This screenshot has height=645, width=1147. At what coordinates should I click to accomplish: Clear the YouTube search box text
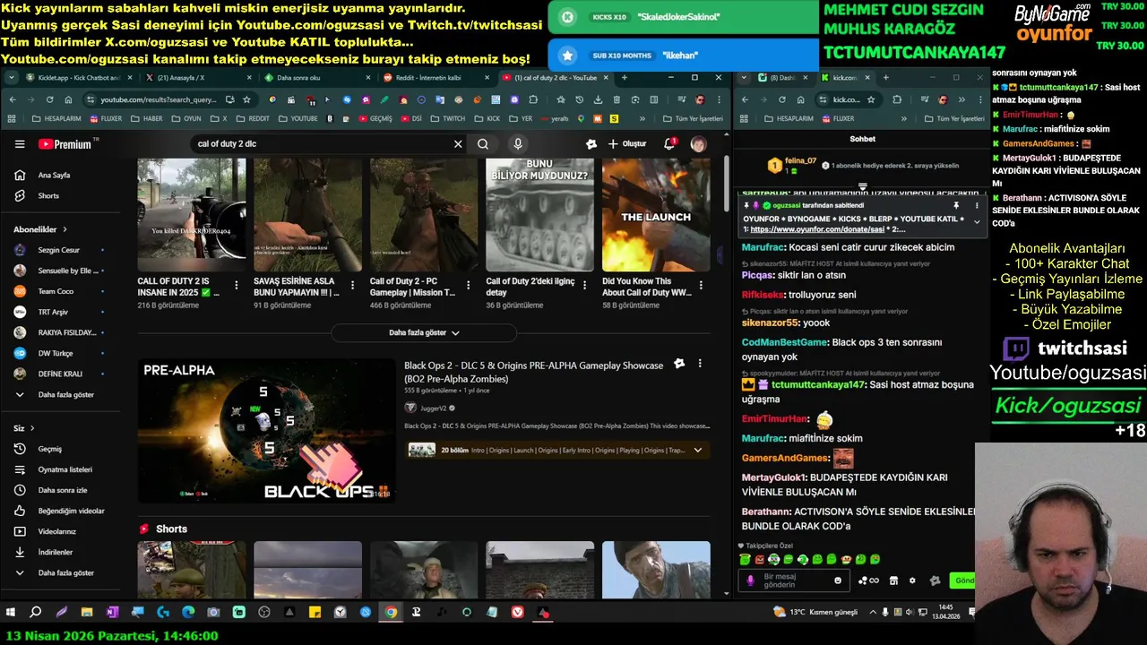(x=458, y=143)
